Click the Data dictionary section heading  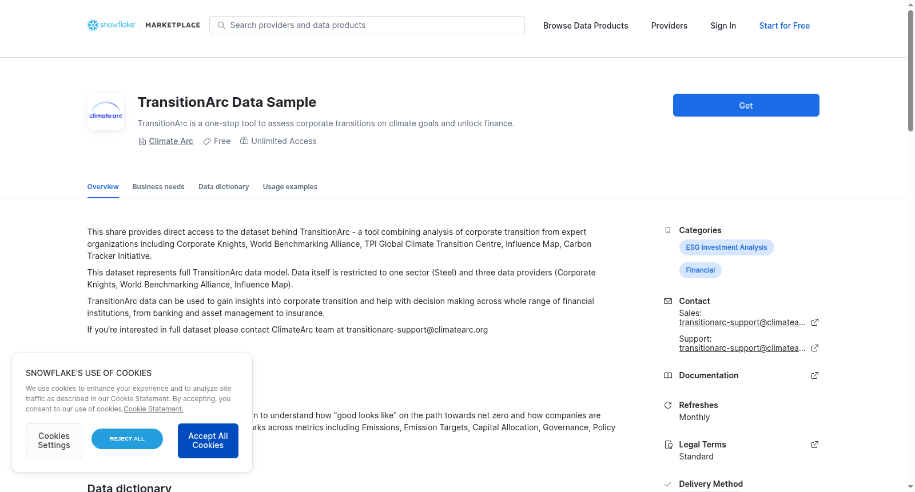click(x=129, y=487)
